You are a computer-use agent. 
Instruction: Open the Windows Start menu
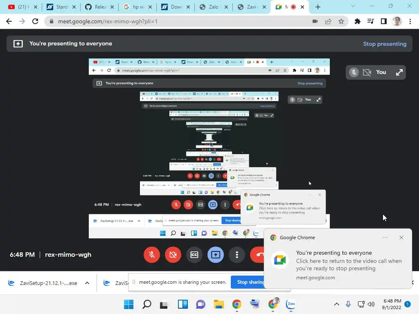pyautogui.click(x=128, y=304)
